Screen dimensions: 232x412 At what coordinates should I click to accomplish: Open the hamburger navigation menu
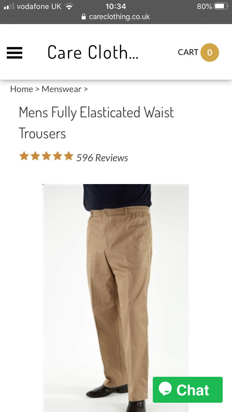tap(15, 53)
